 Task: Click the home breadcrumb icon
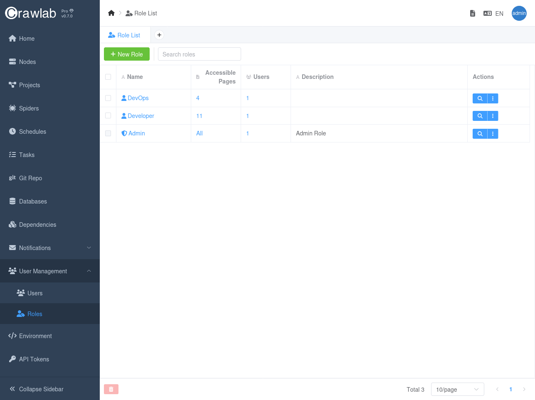coord(111,13)
